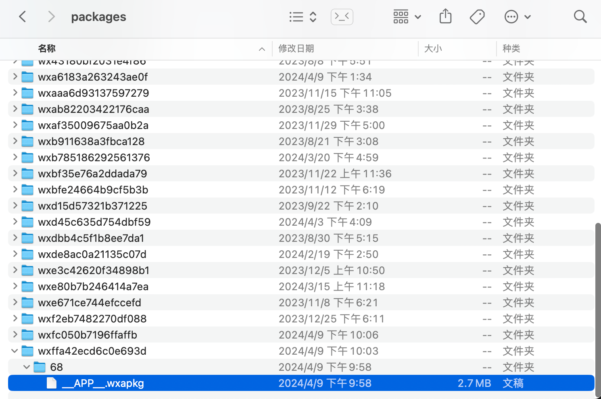Go forward with the right chevron
This screenshot has width=601, height=399.
(51, 17)
